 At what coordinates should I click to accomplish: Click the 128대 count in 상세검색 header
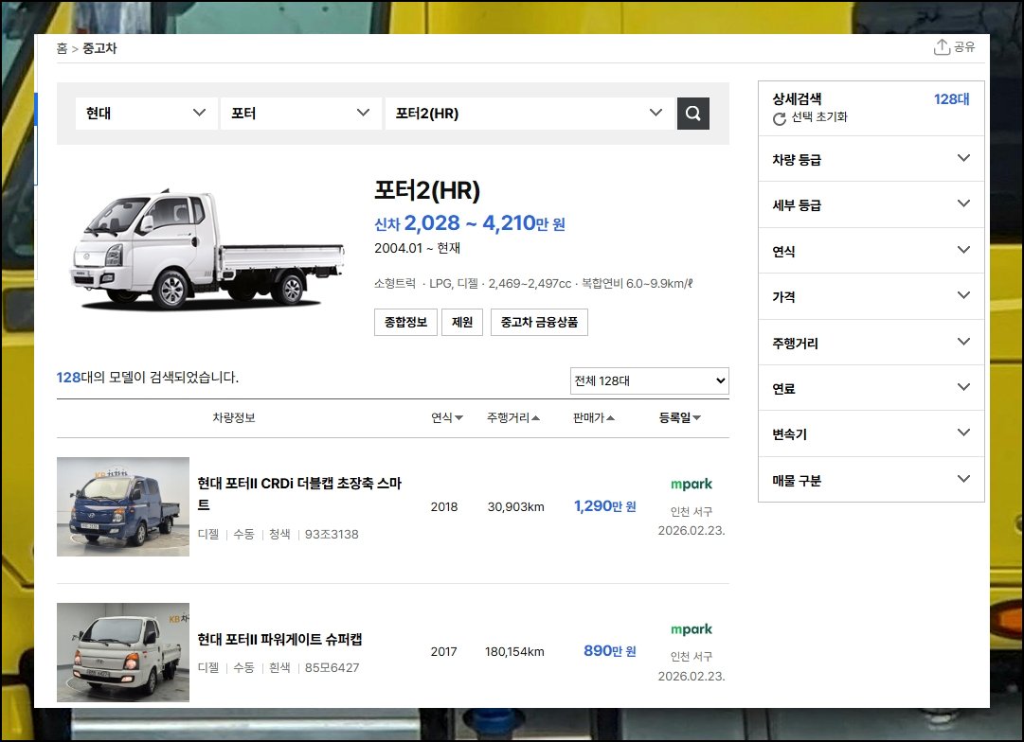click(x=951, y=99)
